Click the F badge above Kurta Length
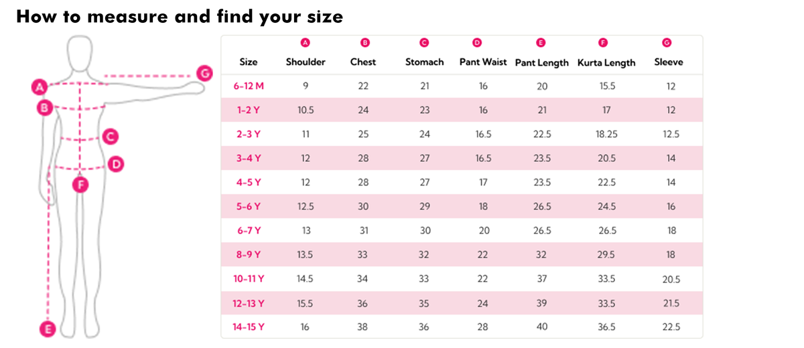The image size is (804, 348). tap(603, 43)
